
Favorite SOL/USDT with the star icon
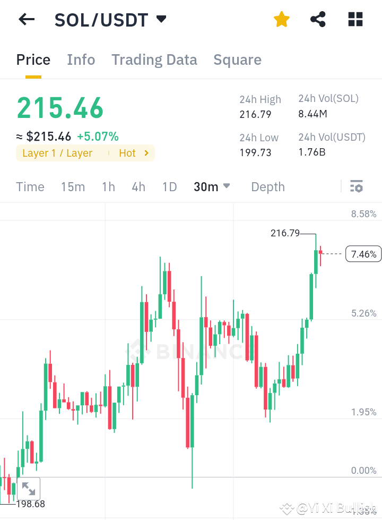click(x=281, y=19)
